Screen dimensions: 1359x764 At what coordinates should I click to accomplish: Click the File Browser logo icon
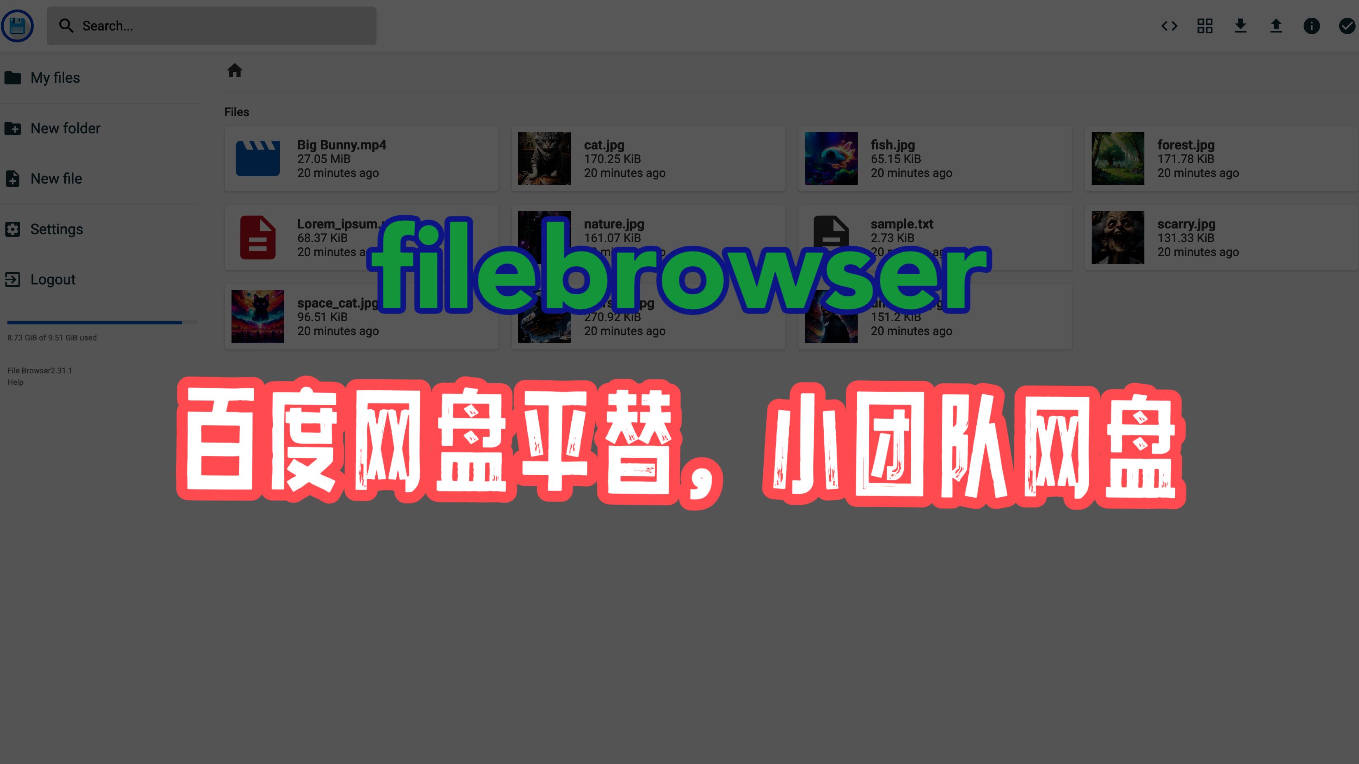(x=17, y=25)
